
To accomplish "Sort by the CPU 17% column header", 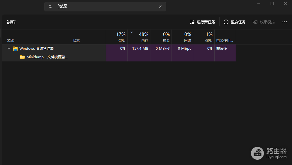I will (x=117, y=37).
